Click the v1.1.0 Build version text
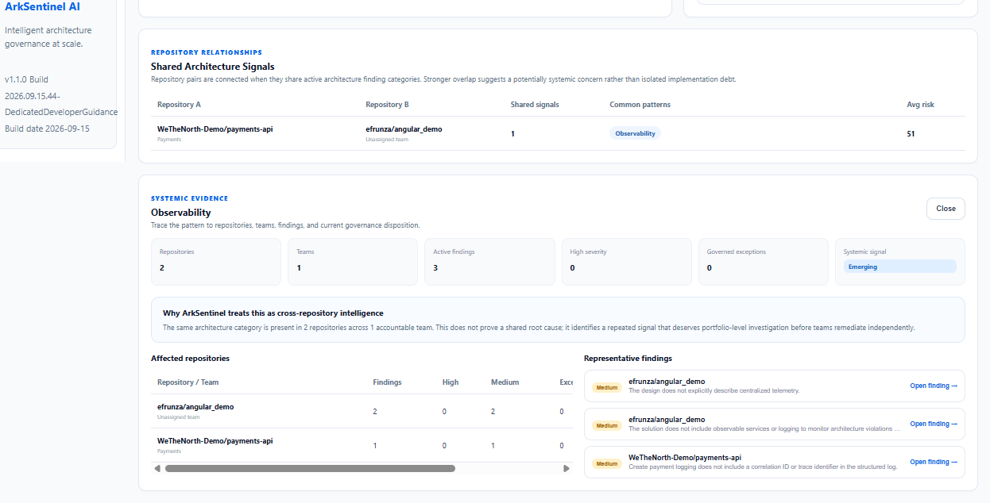 coord(27,80)
